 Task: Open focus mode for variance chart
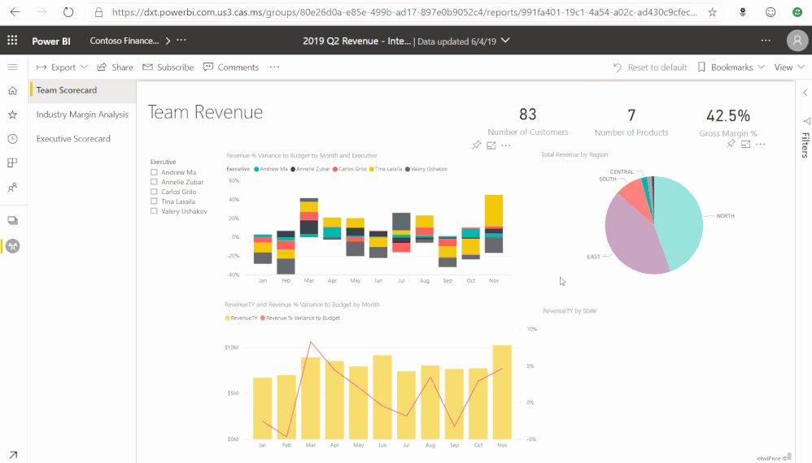coord(491,145)
